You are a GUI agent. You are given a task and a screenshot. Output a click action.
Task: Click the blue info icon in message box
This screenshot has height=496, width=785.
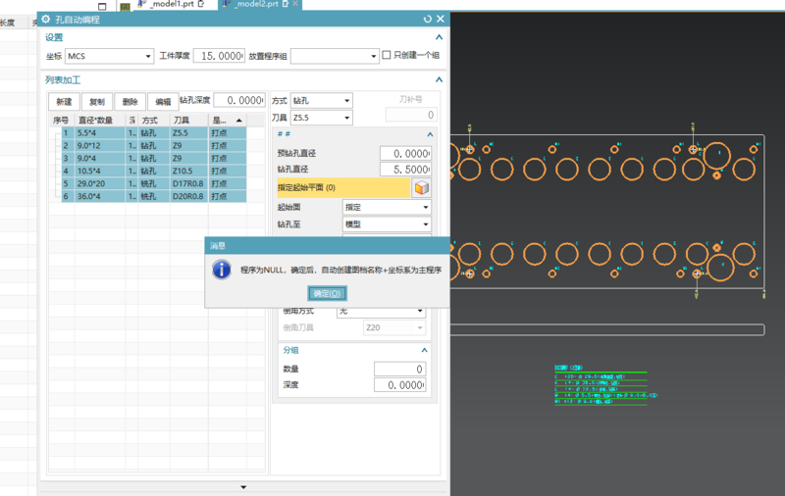pos(222,270)
